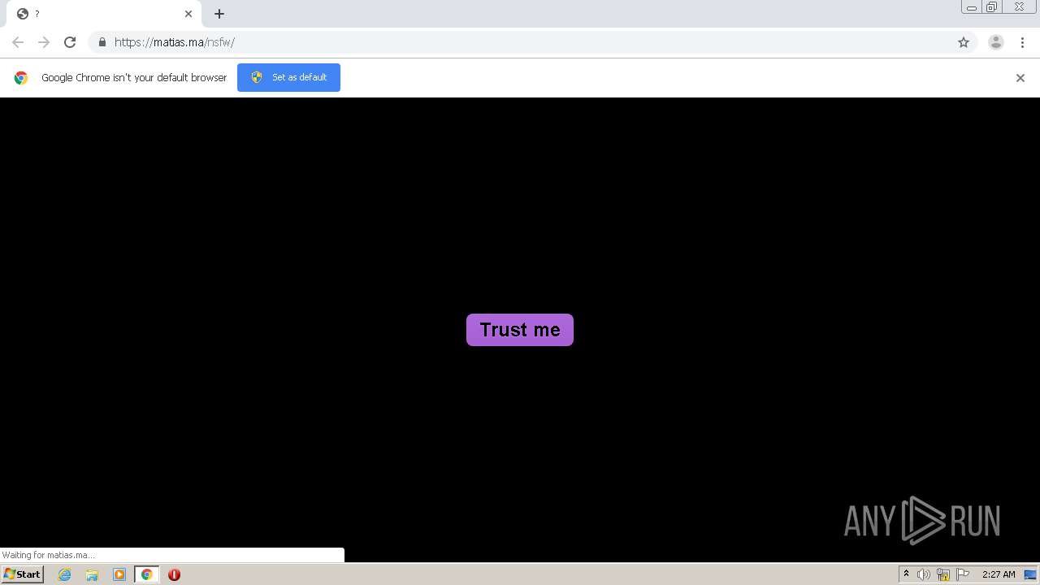Open a new tab

219,14
